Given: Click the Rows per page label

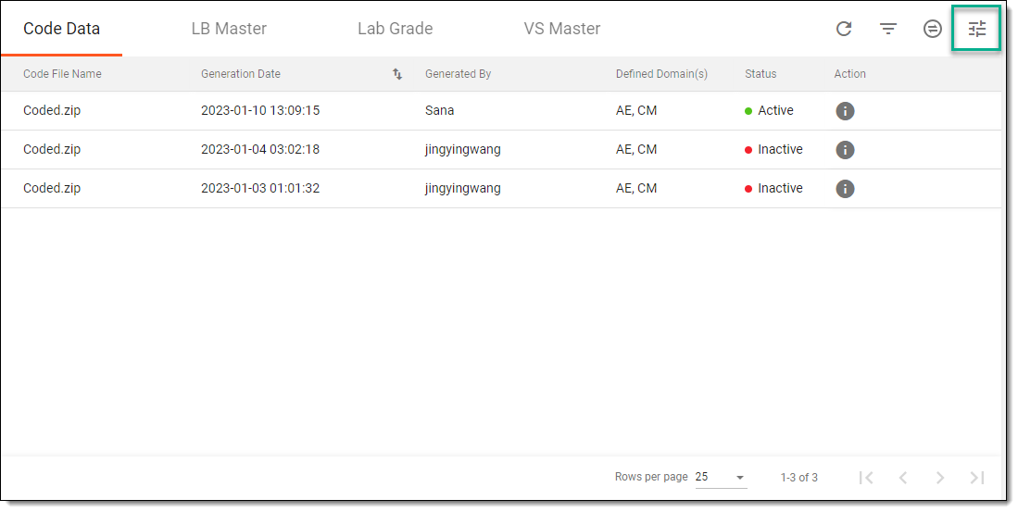Looking at the screenshot, I should [x=651, y=477].
